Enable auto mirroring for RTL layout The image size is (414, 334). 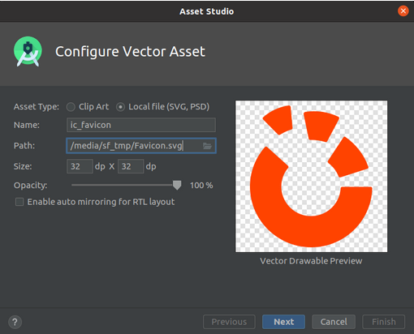tap(19, 202)
